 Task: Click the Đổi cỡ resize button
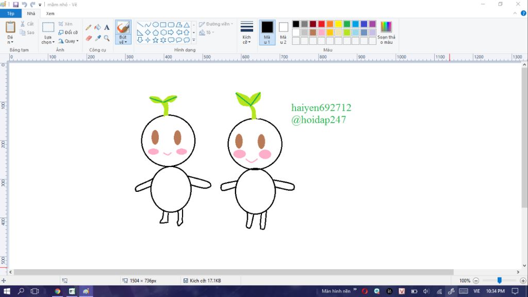[x=69, y=32]
